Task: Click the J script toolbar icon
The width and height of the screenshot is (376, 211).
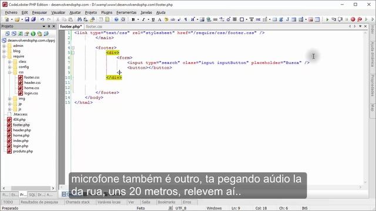Action: pos(287,19)
